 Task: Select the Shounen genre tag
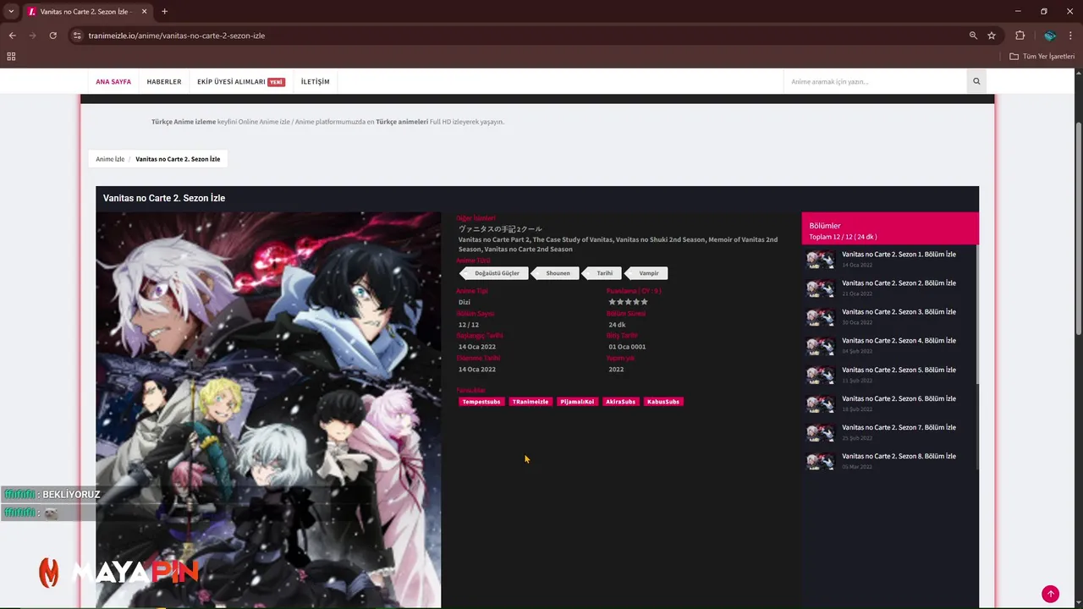pyautogui.click(x=554, y=273)
